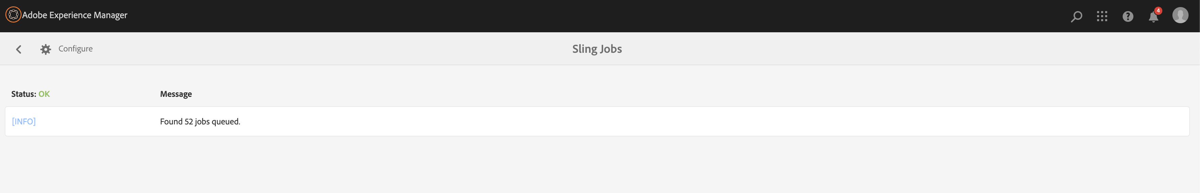Click the Sling Jobs page title
Screen dimensions: 1200x193
pyautogui.click(x=597, y=49)
